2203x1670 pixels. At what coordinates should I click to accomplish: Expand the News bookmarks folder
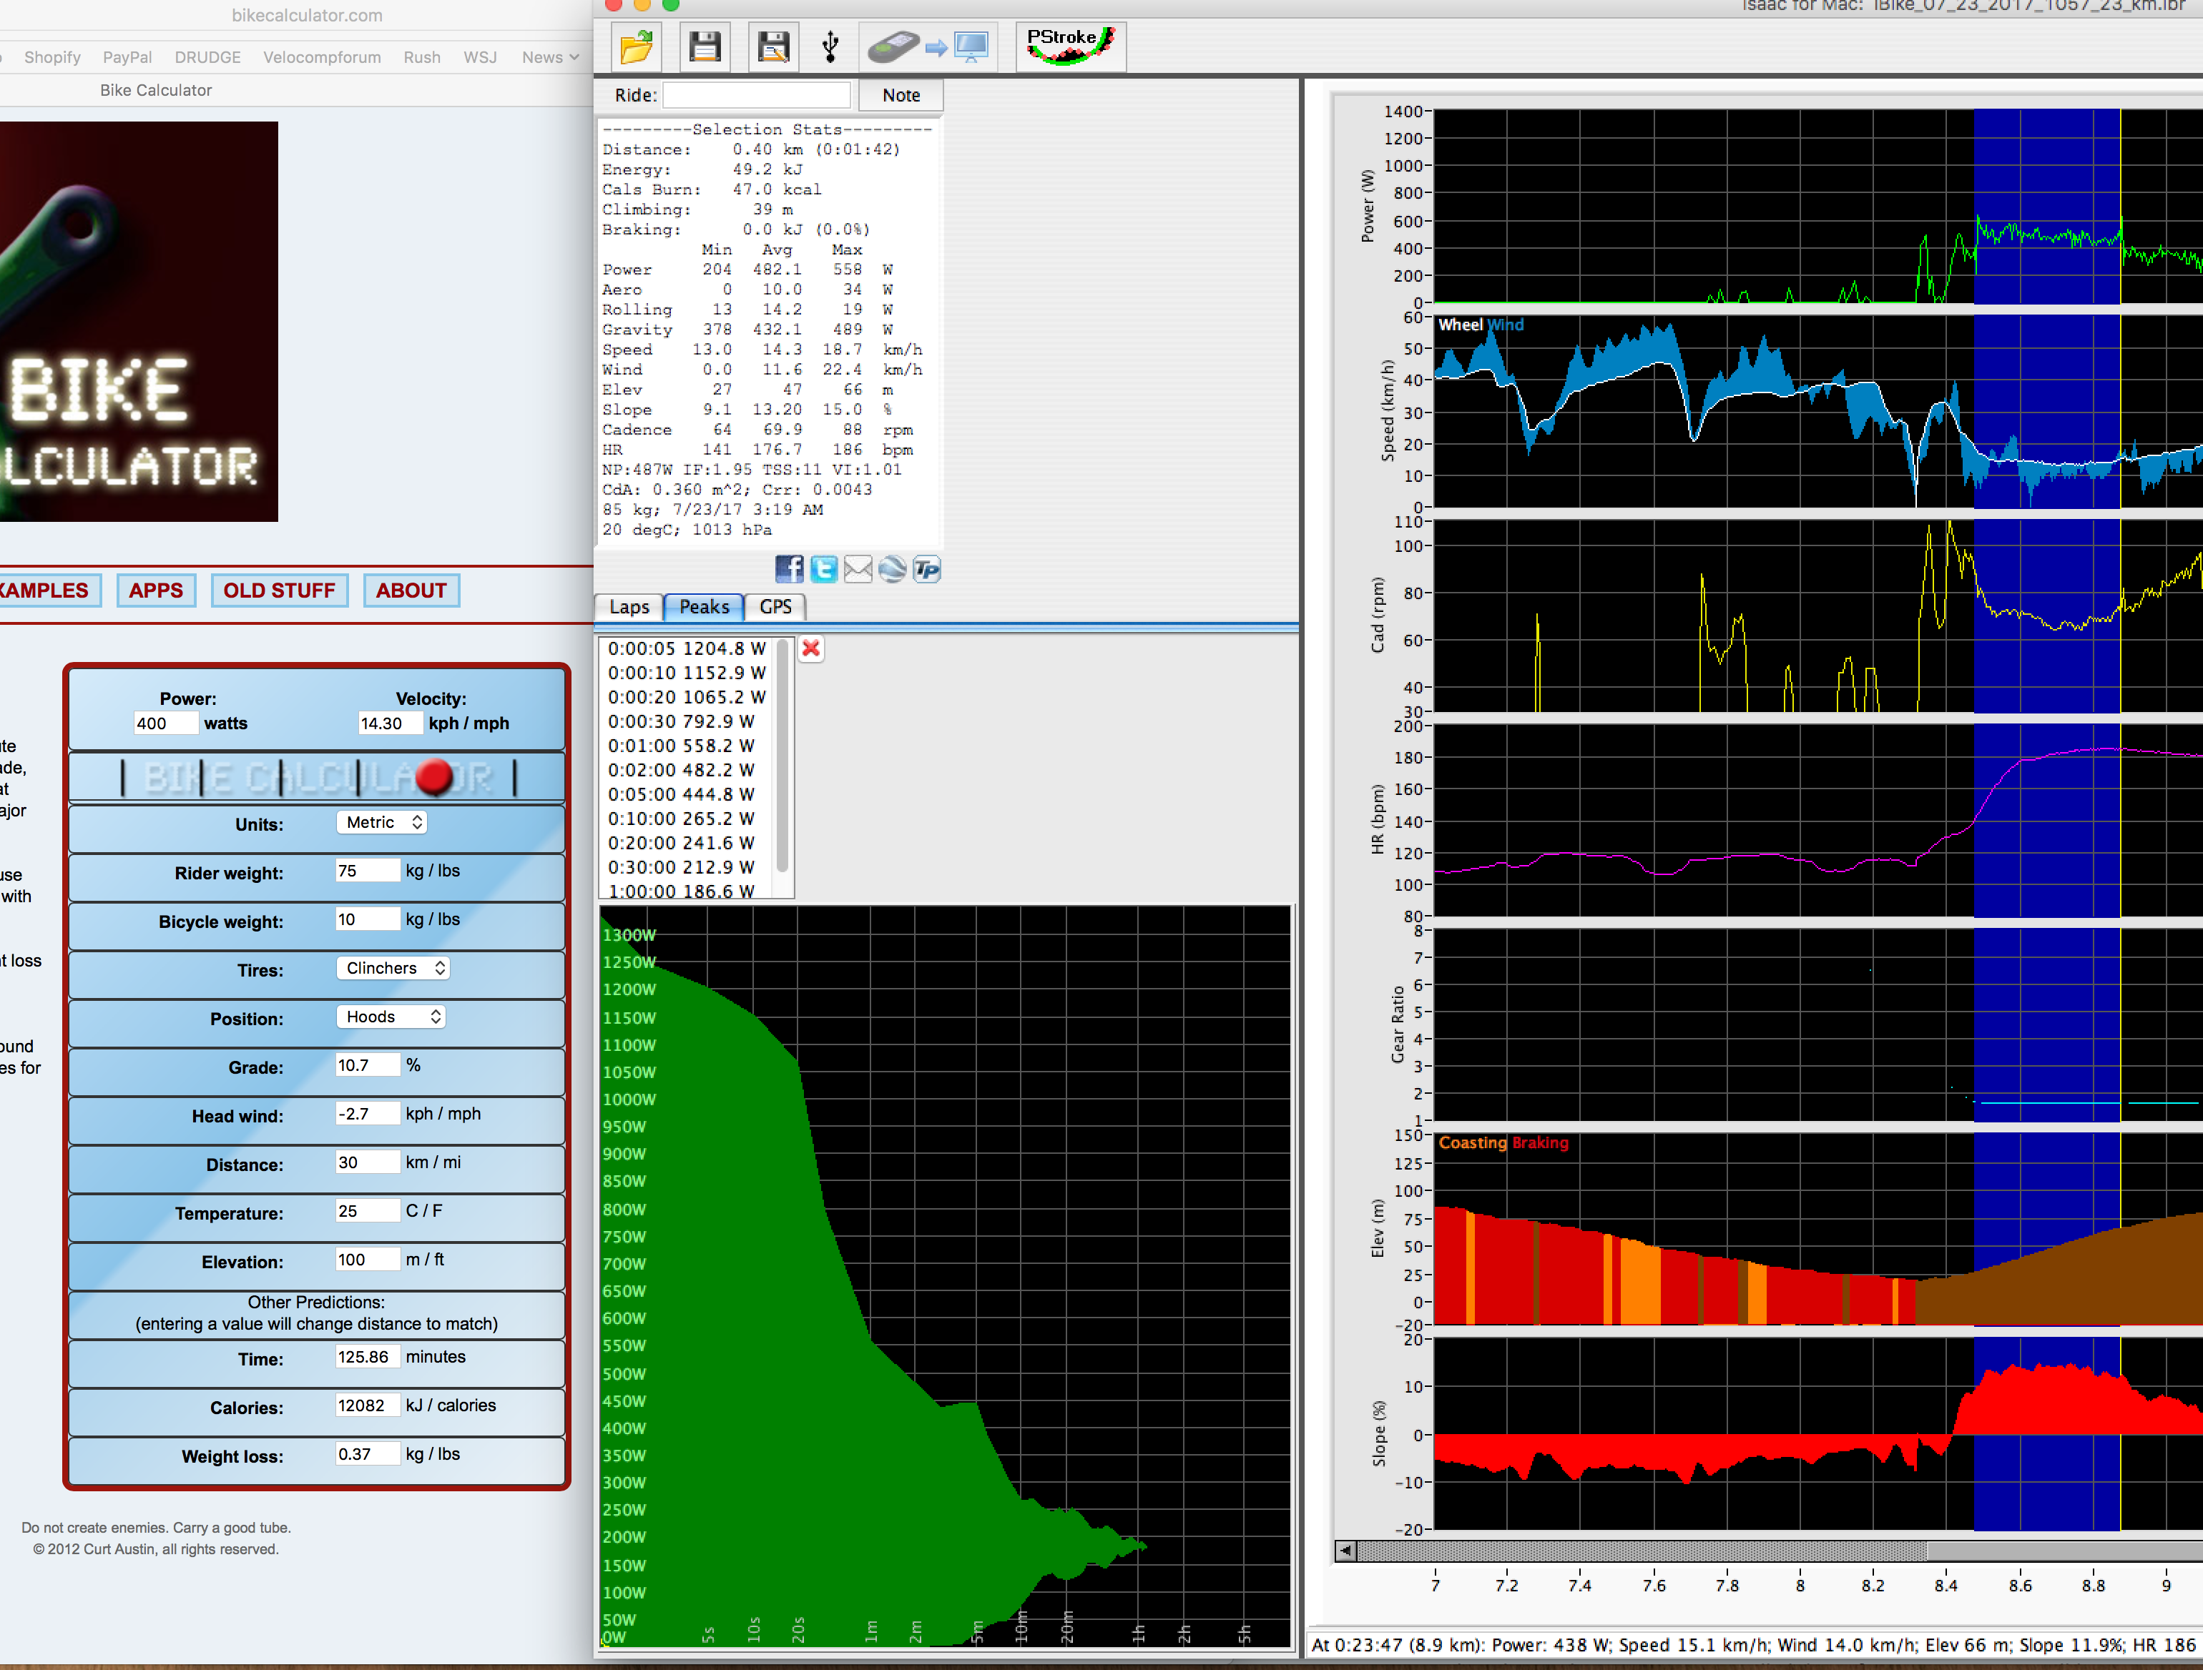(x=550, y=58)
